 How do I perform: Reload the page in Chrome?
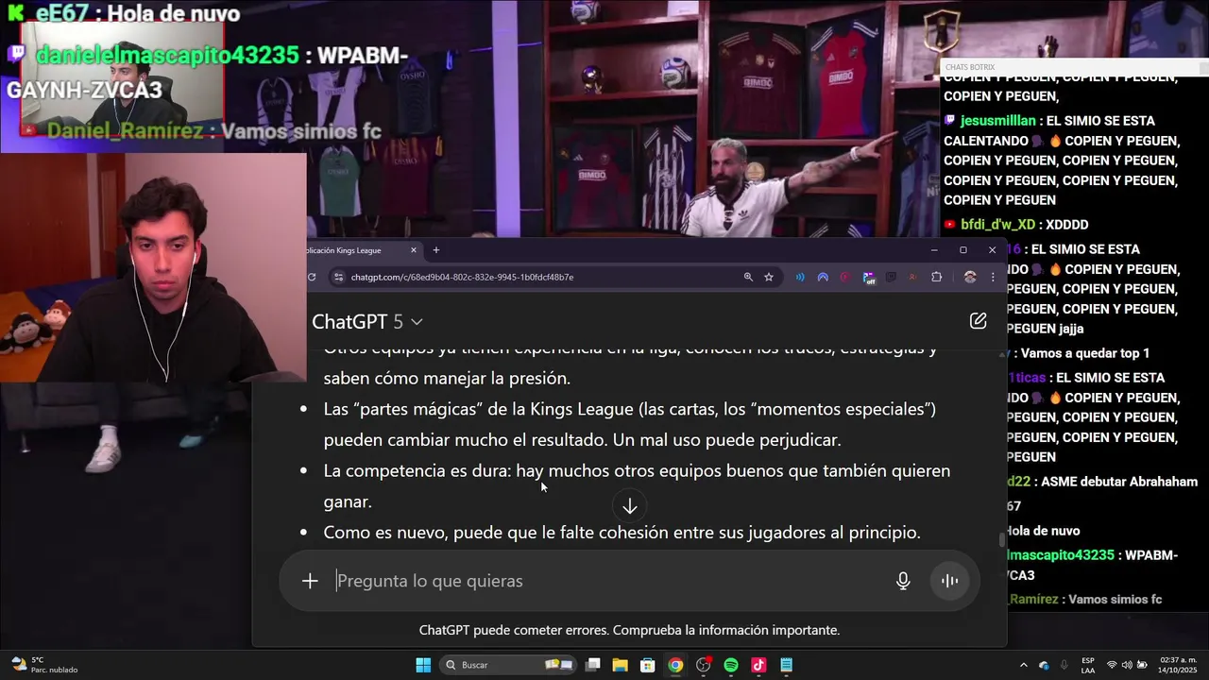pyautogui.click(x=312, y=277)
